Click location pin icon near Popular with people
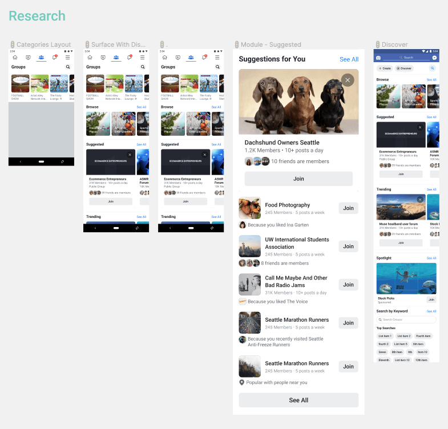Screen dimensions: 448x429 (x=242, y=382)
